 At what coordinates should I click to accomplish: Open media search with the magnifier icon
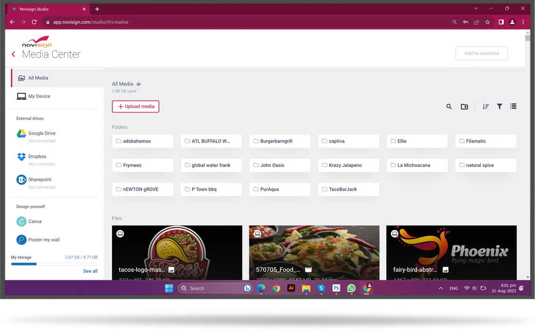(x=449, y=107)
